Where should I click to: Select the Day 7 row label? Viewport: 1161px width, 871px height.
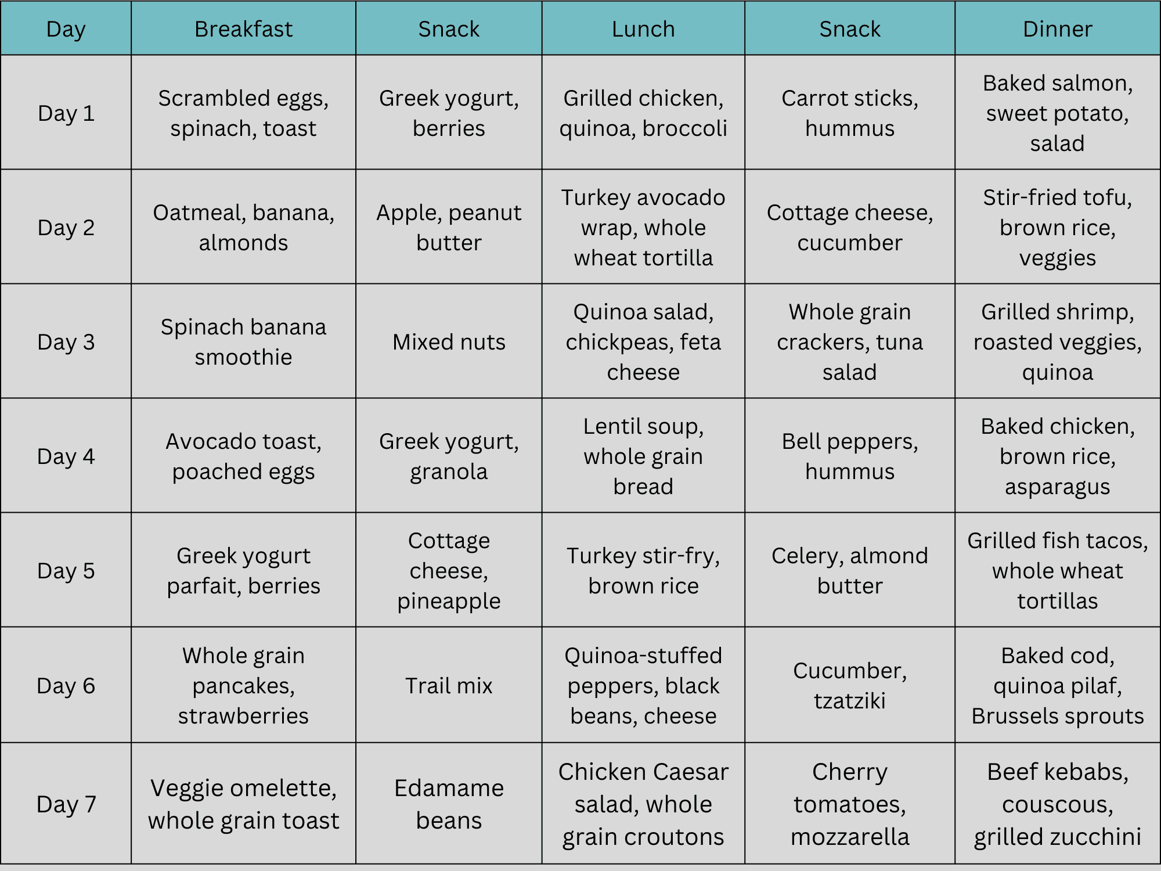66,804
